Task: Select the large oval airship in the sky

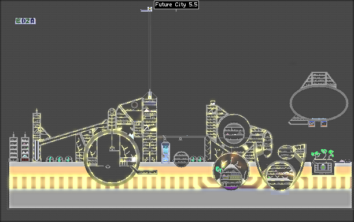Action: coord(319,103)
